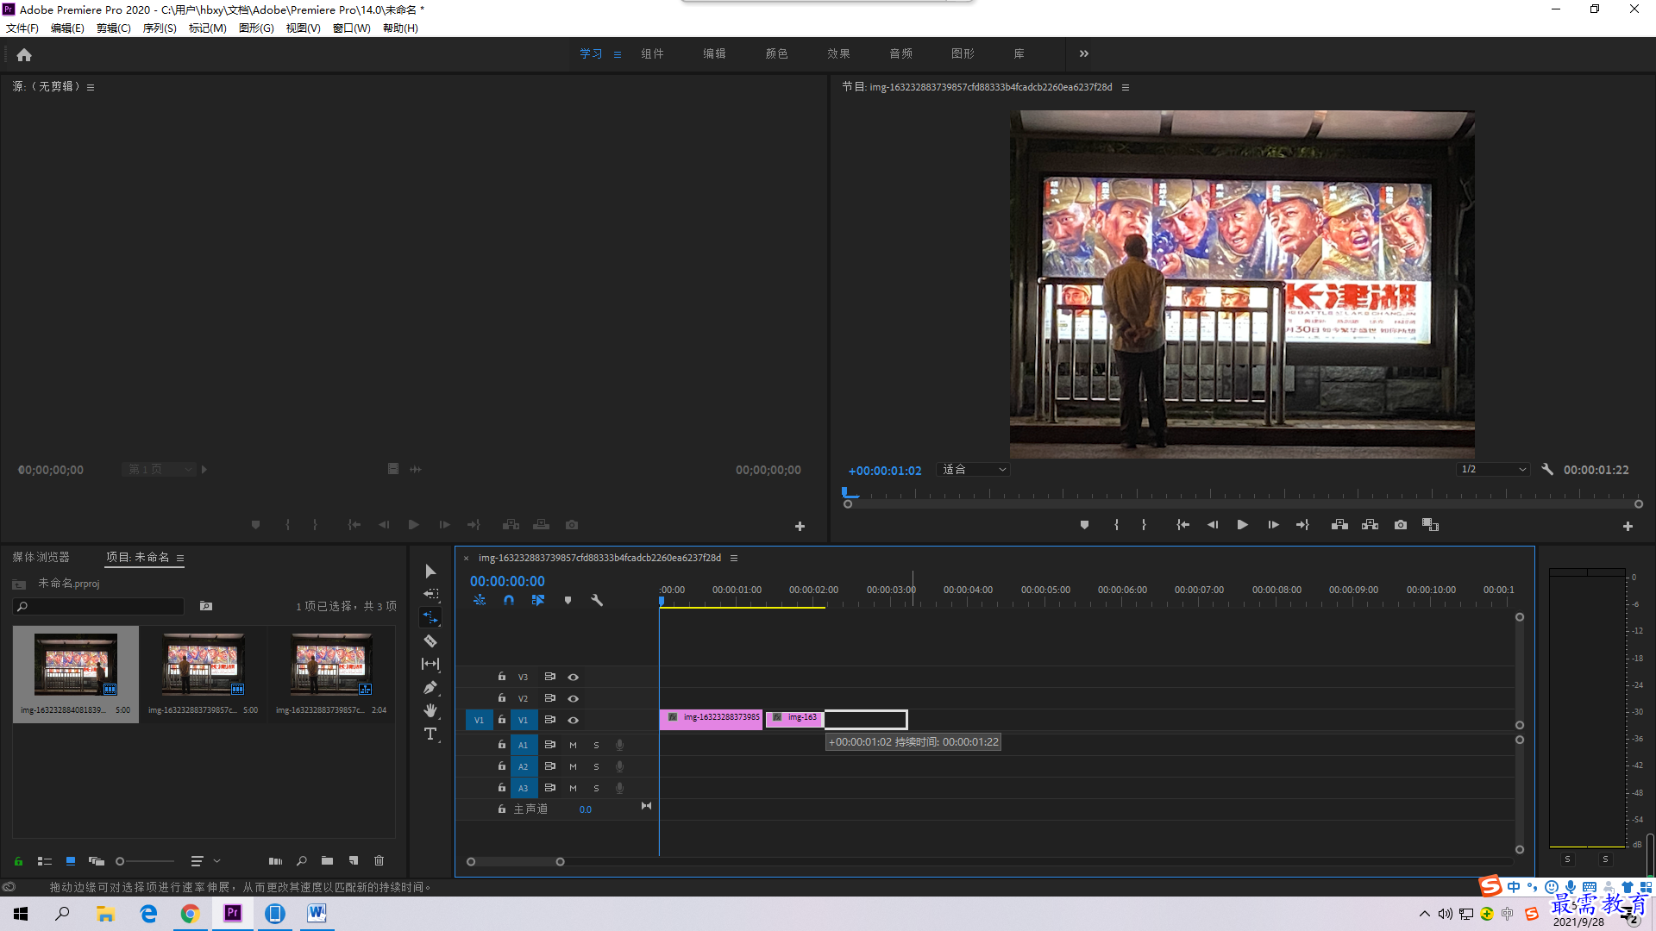Viewport: 1656px width, 931px height.
Task: Open sort icons dropdown in project panel
Action: 204,861
